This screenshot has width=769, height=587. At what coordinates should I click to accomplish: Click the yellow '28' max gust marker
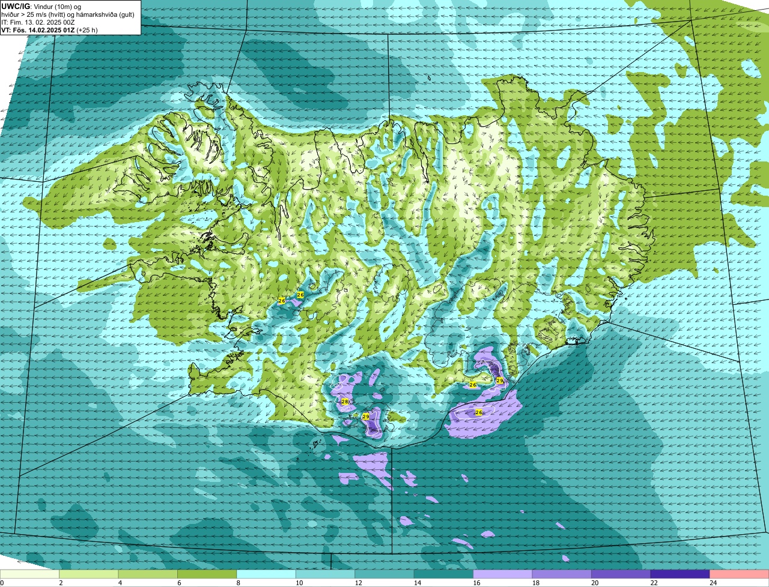click(x=345, y=402)
